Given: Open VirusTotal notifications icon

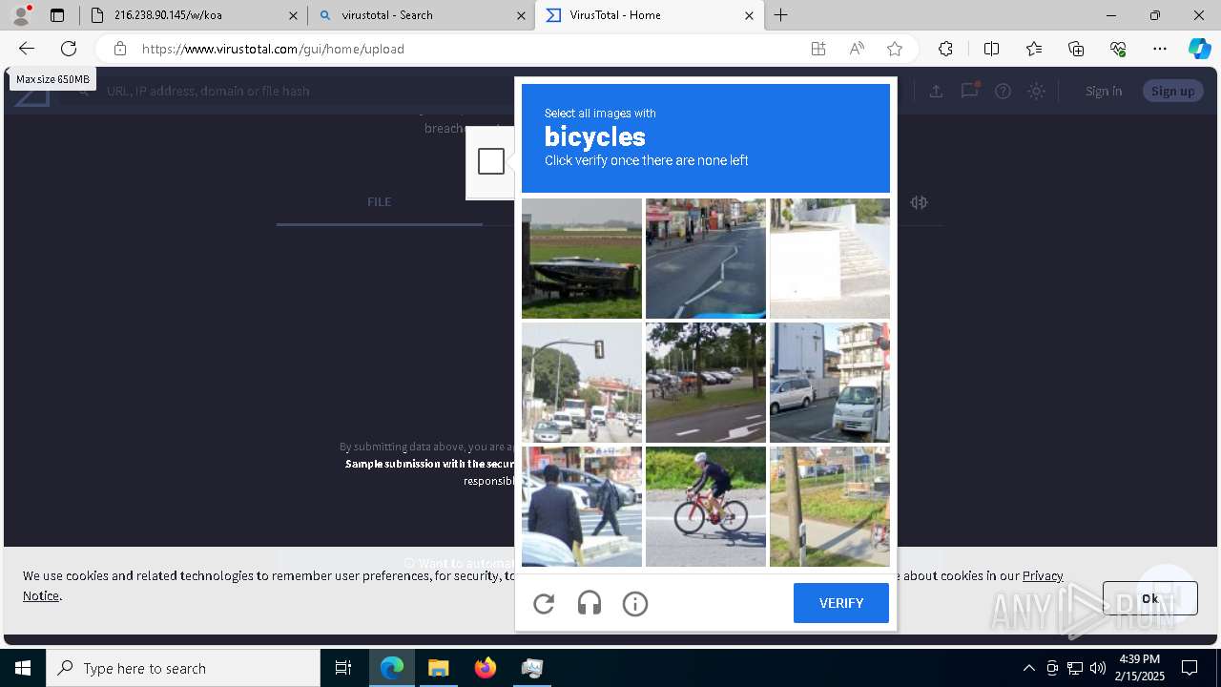Looking at the screenshot, I should pos(969,91).
